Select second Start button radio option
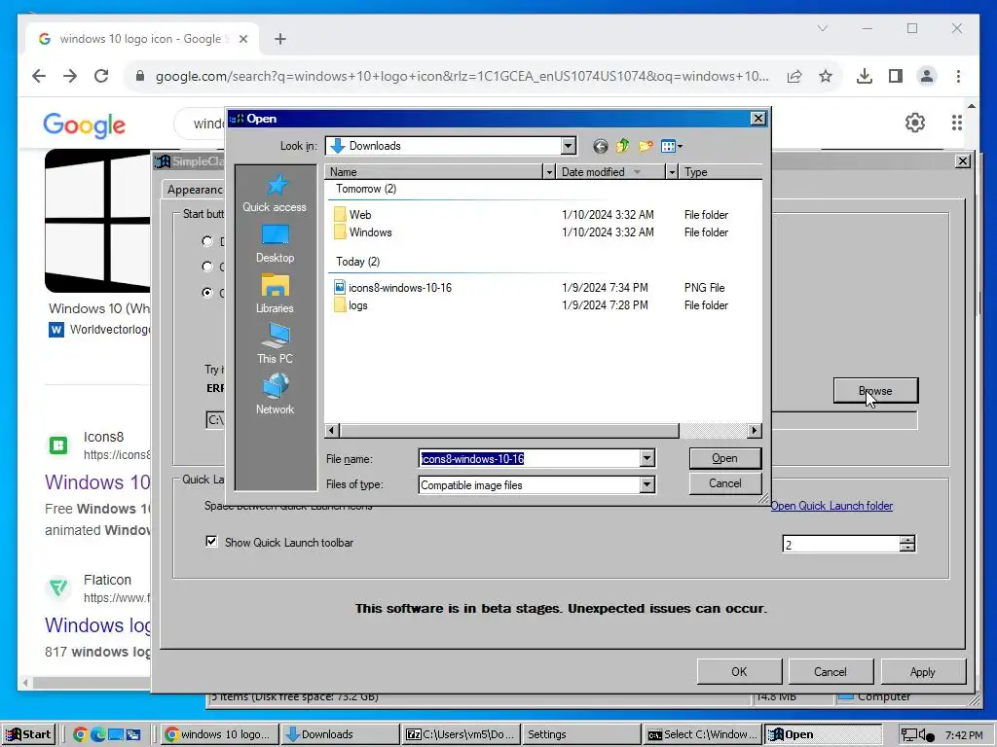This screenshot has height=747, width=997. (207, 267)
